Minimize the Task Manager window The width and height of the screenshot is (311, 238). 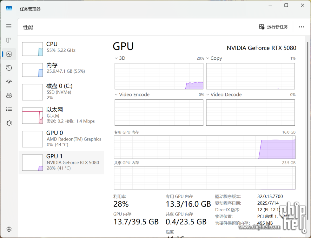point(270,5)
